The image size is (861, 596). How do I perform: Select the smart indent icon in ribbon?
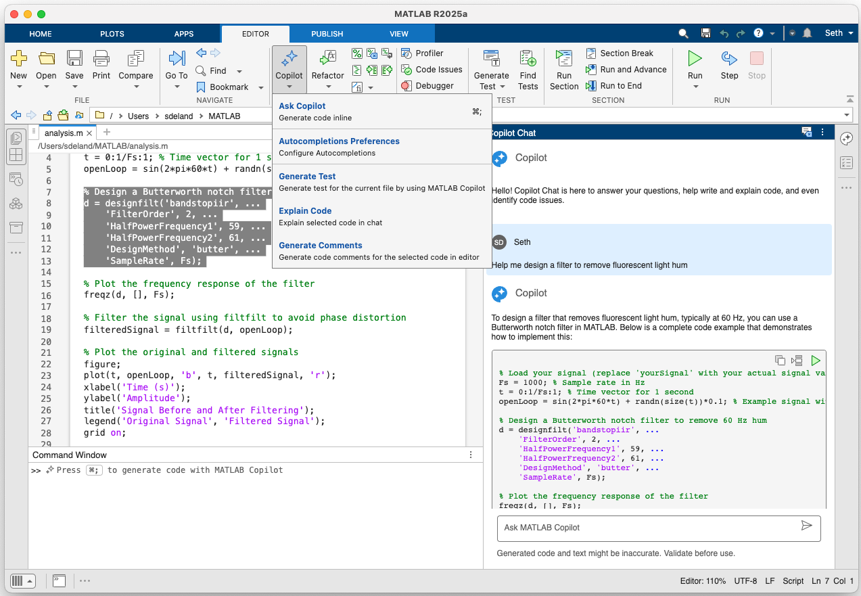[357, 70]
